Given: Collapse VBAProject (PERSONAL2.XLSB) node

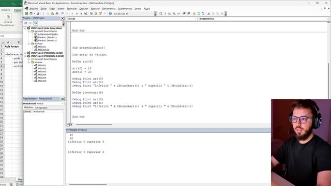Looking at the screenshot, I should 25,56.
